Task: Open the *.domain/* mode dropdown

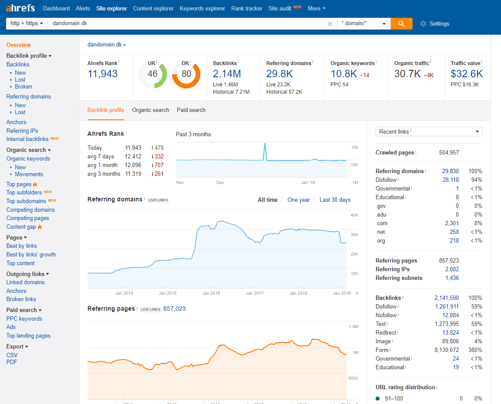Action: point(363,23)
